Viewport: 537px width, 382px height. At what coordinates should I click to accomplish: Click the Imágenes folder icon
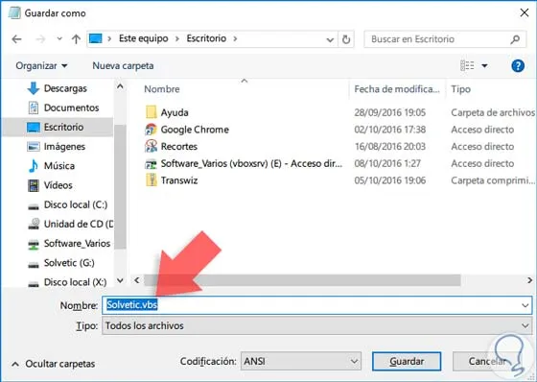pos(34,147)
